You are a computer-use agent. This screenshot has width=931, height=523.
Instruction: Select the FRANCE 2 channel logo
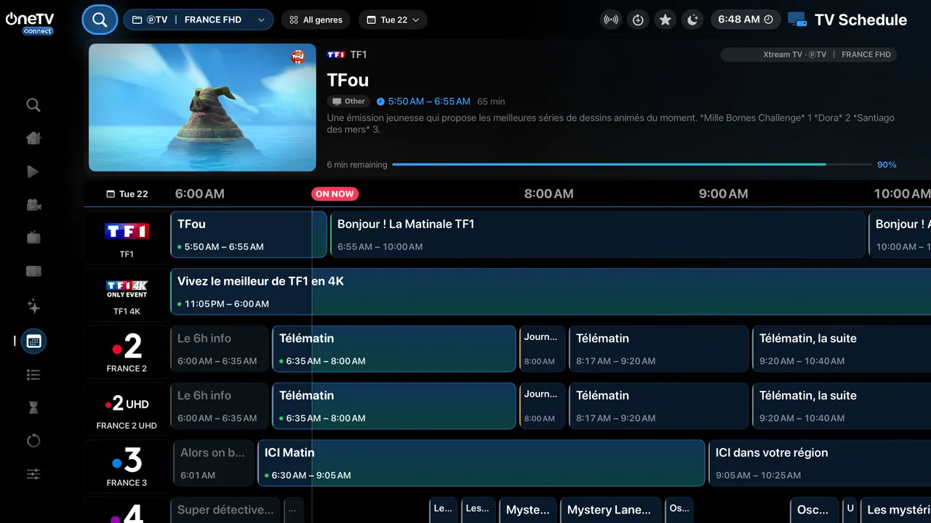(127, 352)
